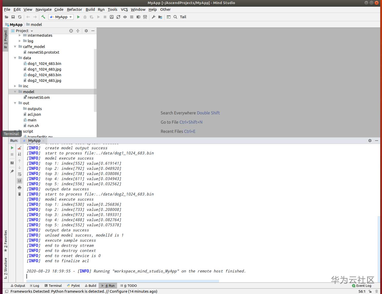This screenshot has width=382, height=294.
Task: Close the MyApp run tab
Action: (43, 141)
